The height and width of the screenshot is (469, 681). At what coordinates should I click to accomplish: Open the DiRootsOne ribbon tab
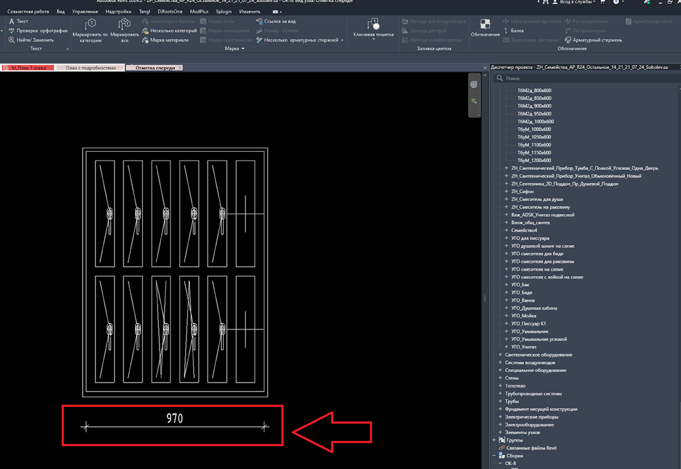tap(170, 12)
